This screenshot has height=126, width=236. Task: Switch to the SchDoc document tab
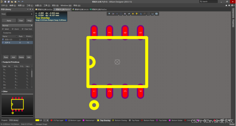44,9
